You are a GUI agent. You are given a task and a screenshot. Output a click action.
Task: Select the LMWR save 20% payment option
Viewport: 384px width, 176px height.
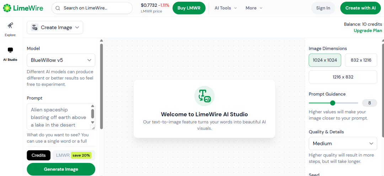click(74, 155)
